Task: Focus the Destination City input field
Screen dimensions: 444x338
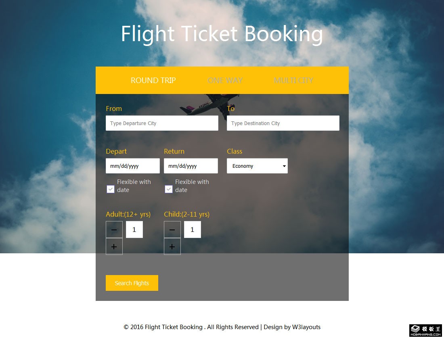Action: point(283,123)
